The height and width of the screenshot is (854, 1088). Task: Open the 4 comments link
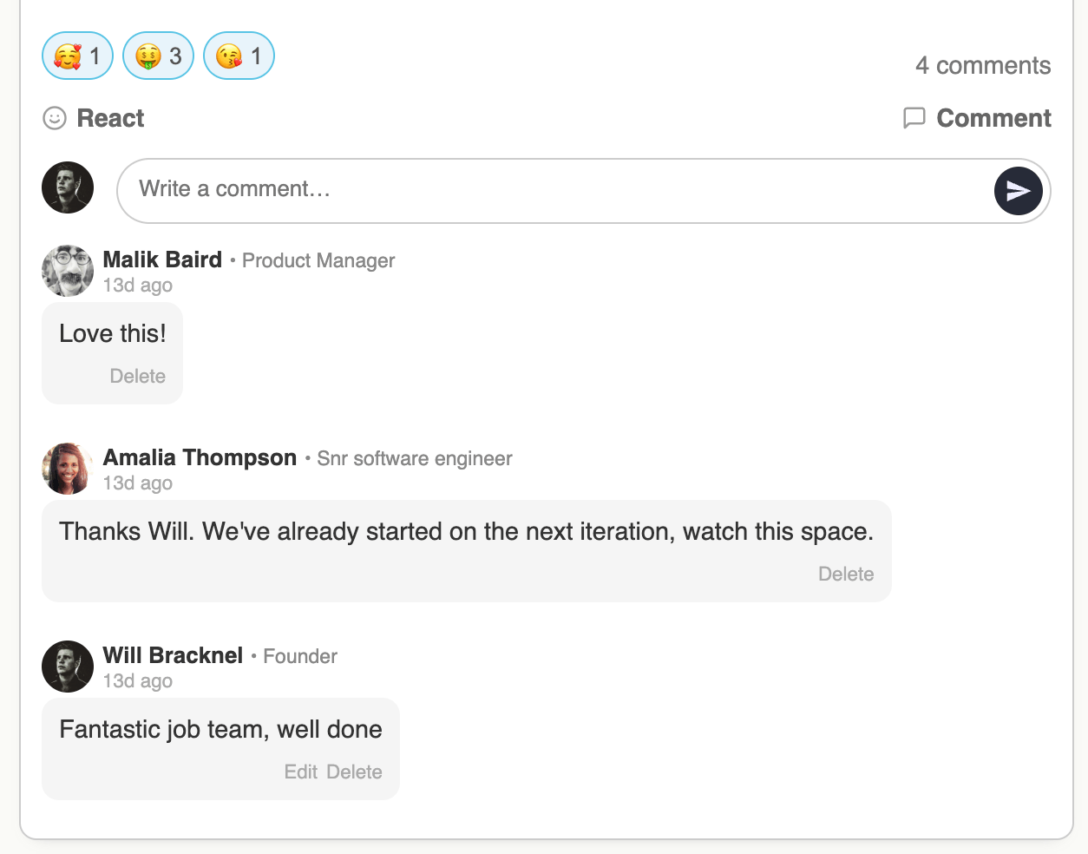click(x=982, y=66)
